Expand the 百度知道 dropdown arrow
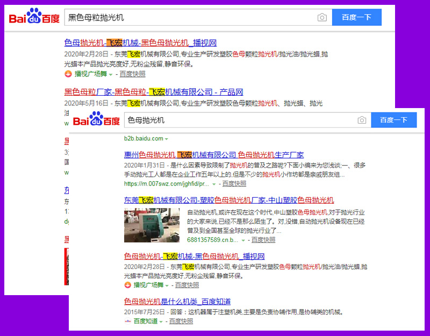The width and height of the screenshot is (430, 336). pos(161,321)
